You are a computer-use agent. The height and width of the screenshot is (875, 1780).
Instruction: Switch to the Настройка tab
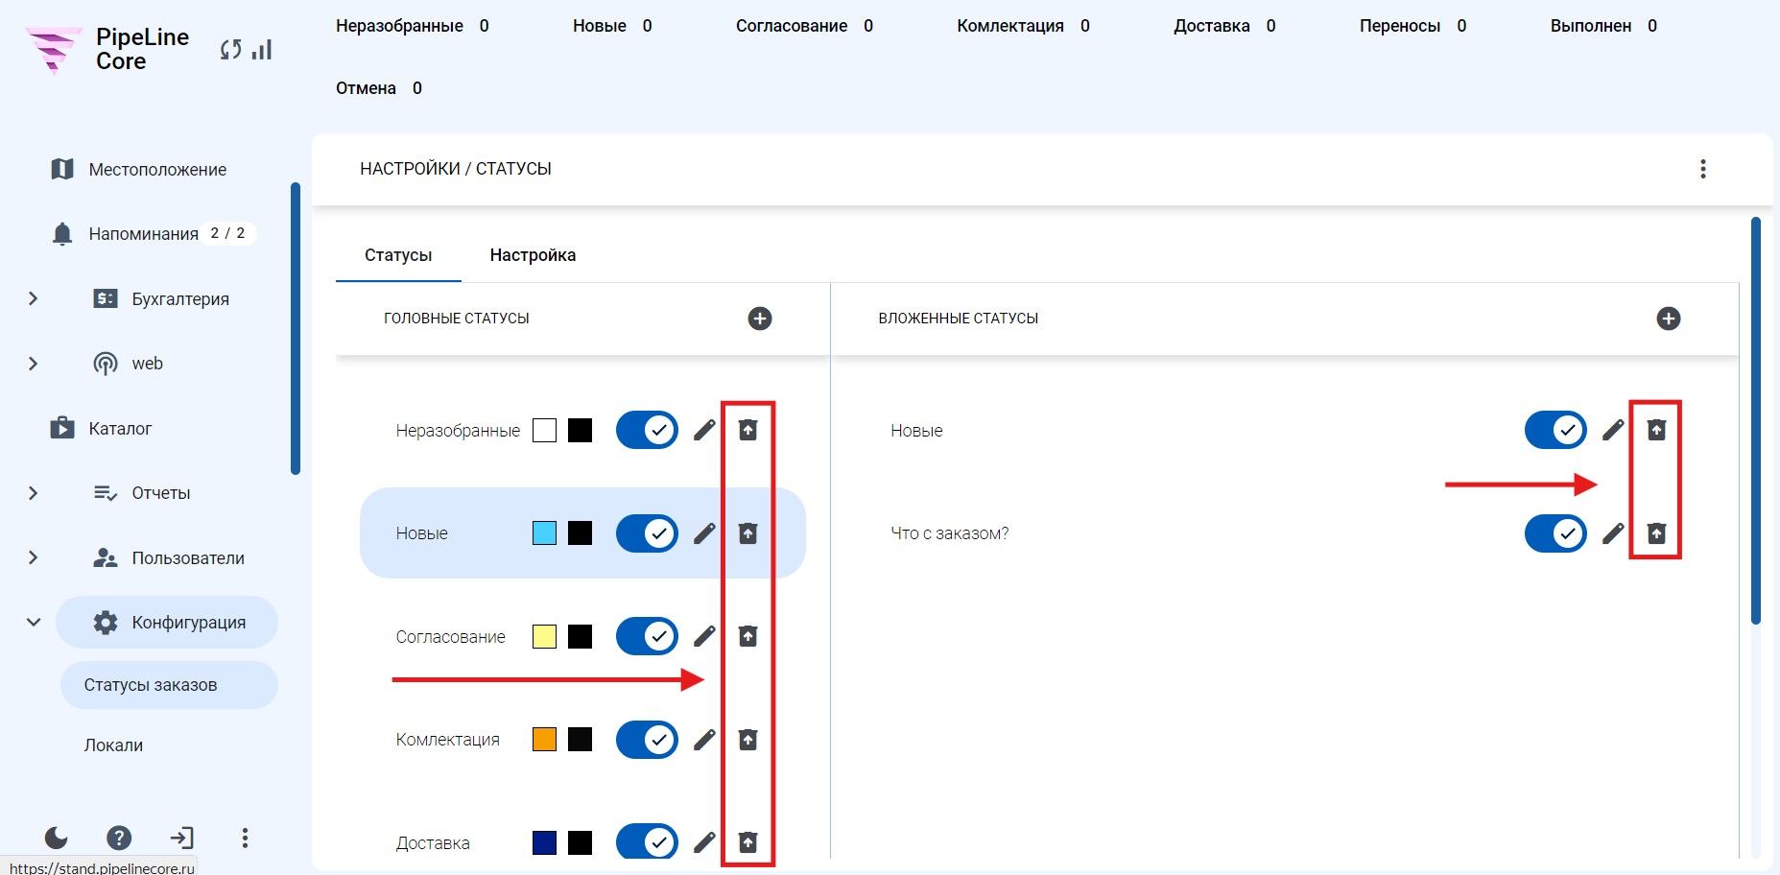click(x=533, y=255)
